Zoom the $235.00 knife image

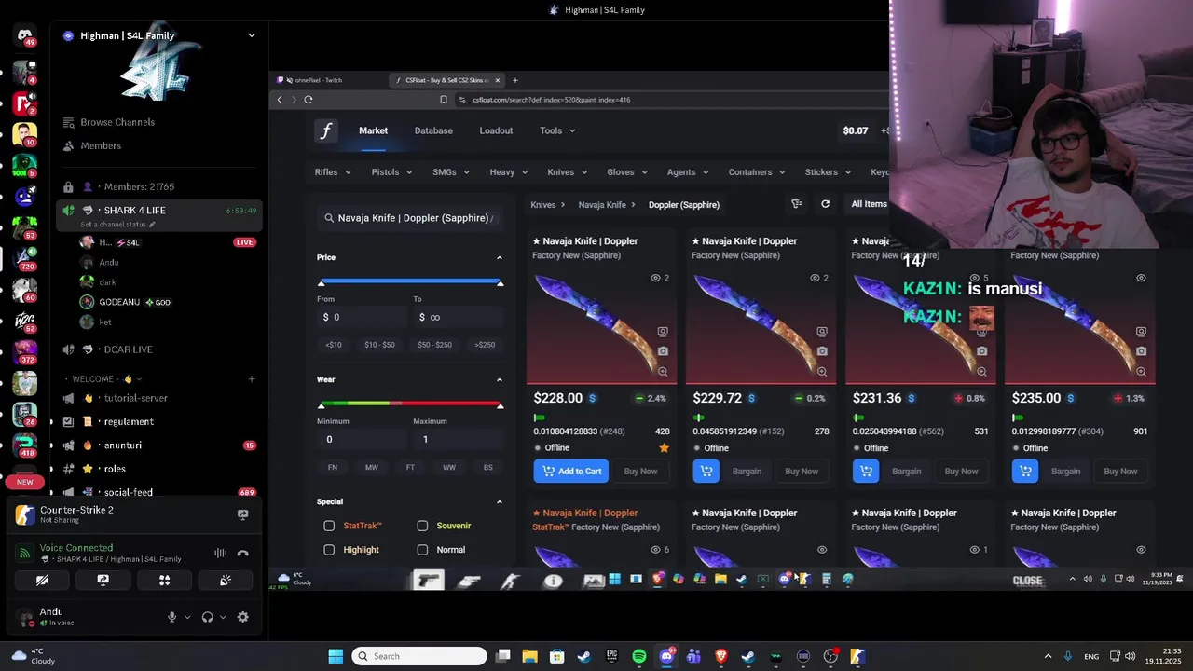click(x=1141, y=372)
